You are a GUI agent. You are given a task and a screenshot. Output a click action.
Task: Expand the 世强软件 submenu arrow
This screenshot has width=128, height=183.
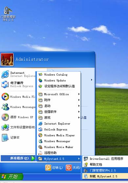tap(79, 112)
